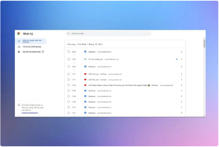Open Xóa dữ liệu duyệt web in the sidebar
Image resolution: width=219 pixels, height=147 pixels.
(32, 52)
